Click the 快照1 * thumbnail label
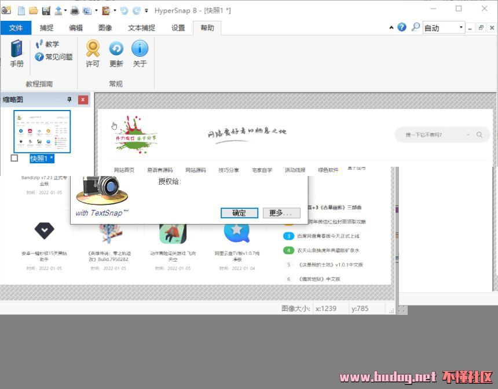This screenshot has height=389, width=498. click(42, 159)
